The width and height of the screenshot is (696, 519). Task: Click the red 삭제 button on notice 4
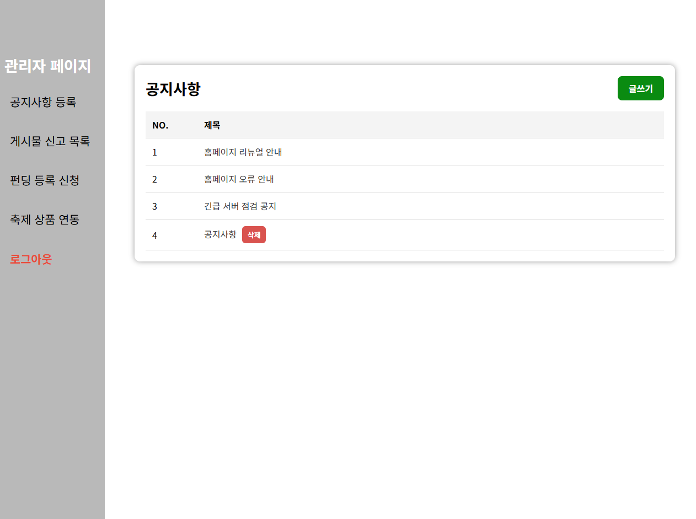point(254,234)
